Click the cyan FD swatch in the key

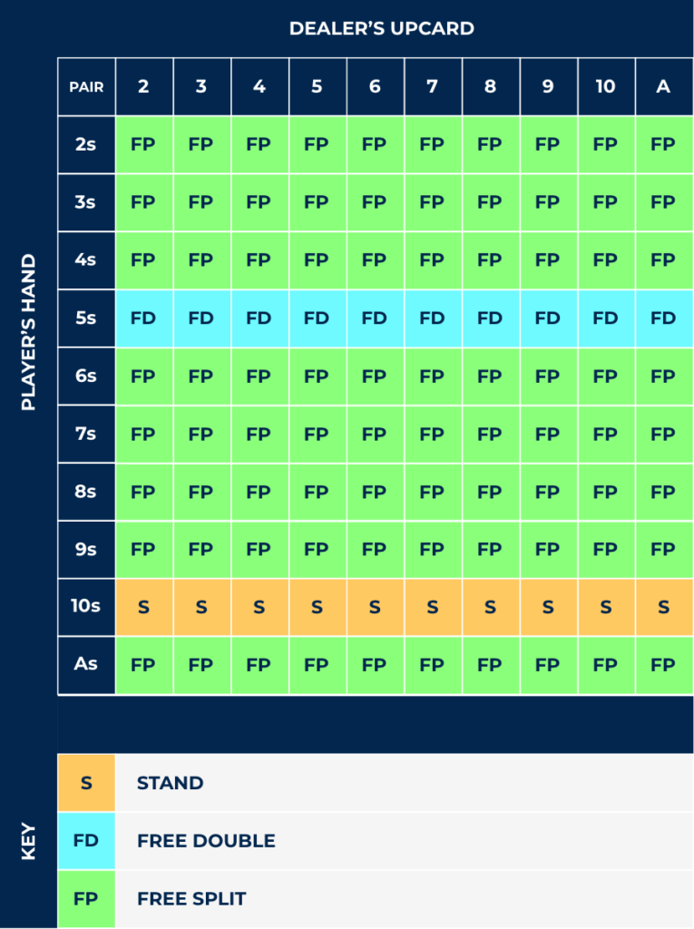pyautogui.click(x=86, y=841)
